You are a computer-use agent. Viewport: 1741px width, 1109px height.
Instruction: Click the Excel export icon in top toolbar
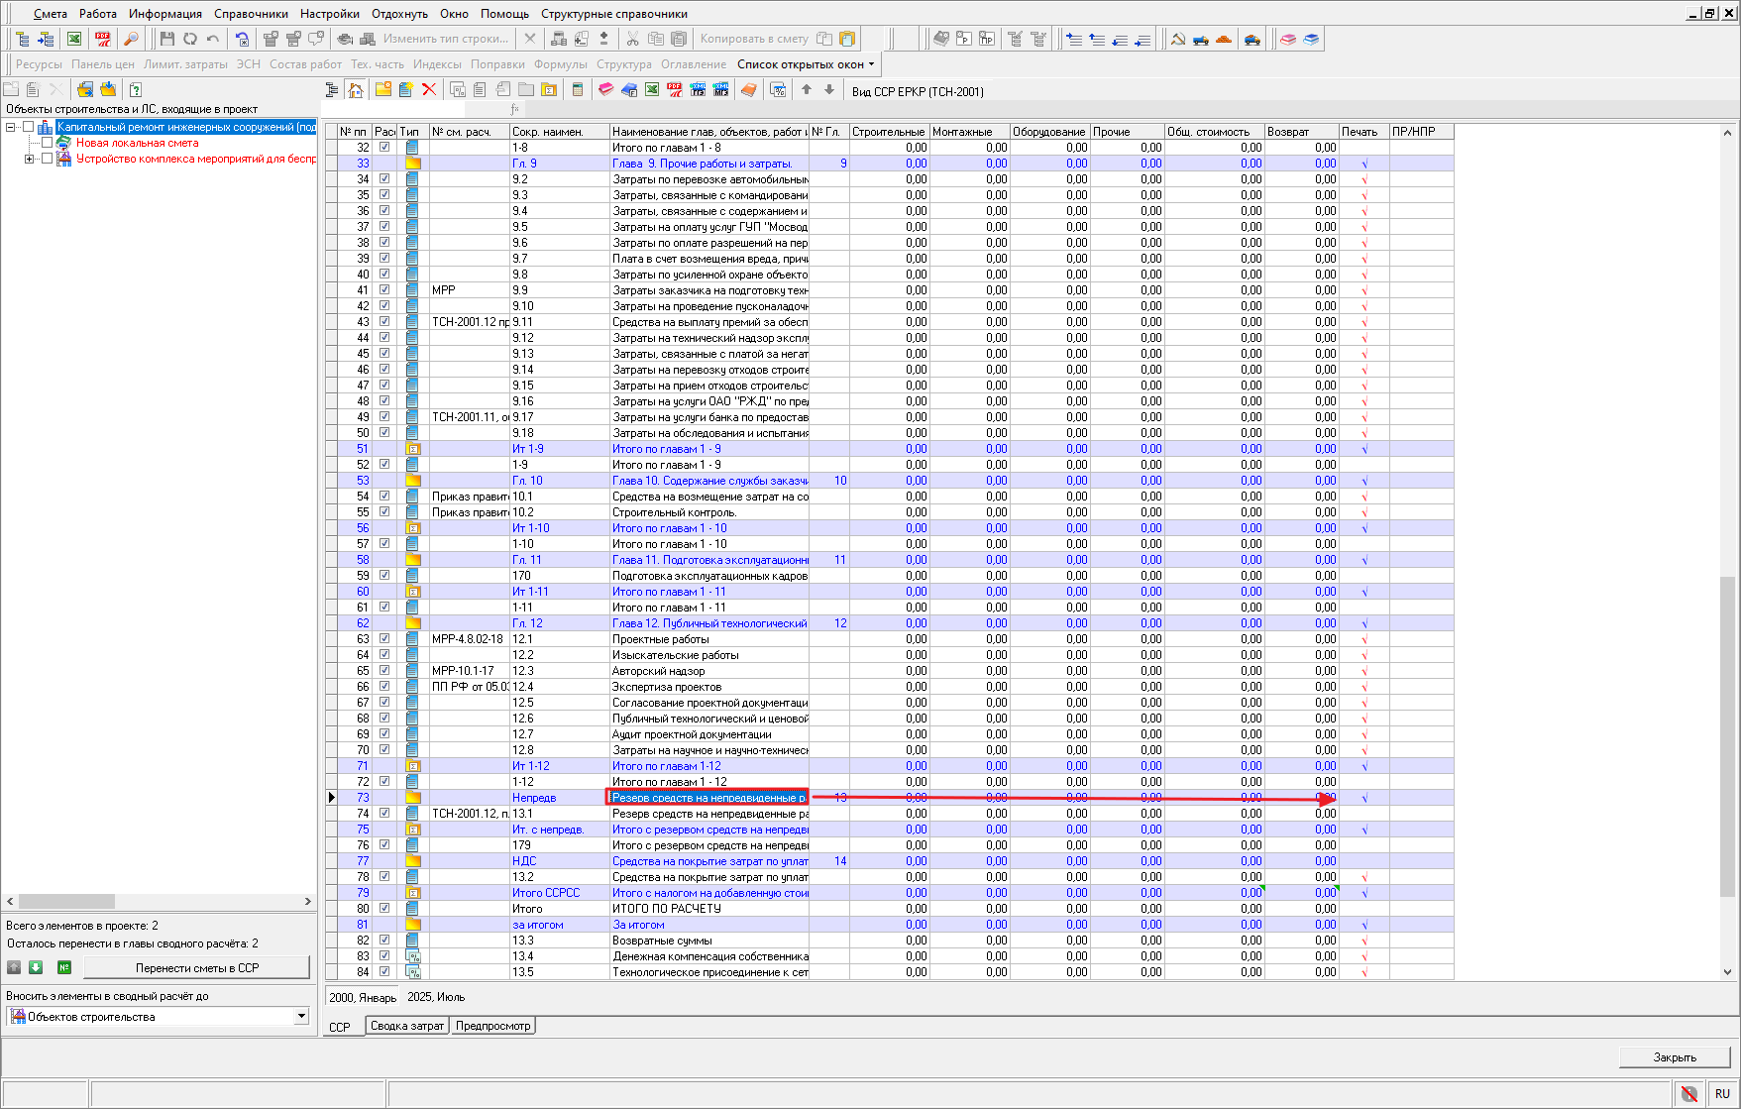tap(74, 39)
